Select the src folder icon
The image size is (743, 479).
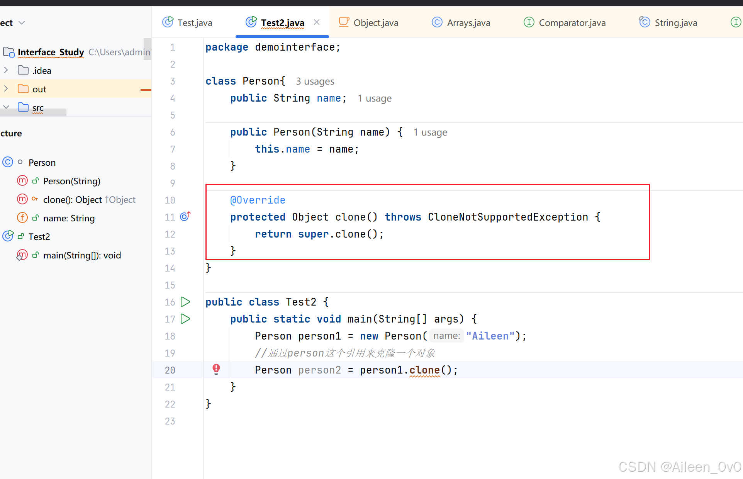coord(23,107)
